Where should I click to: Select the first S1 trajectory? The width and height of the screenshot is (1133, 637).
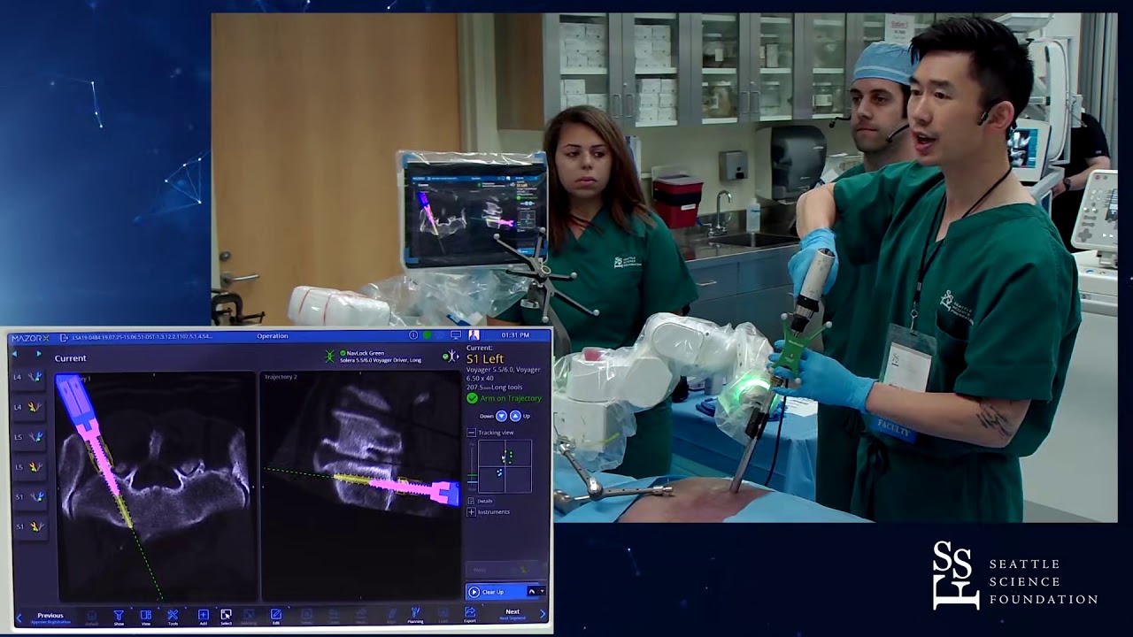(28, 497)
